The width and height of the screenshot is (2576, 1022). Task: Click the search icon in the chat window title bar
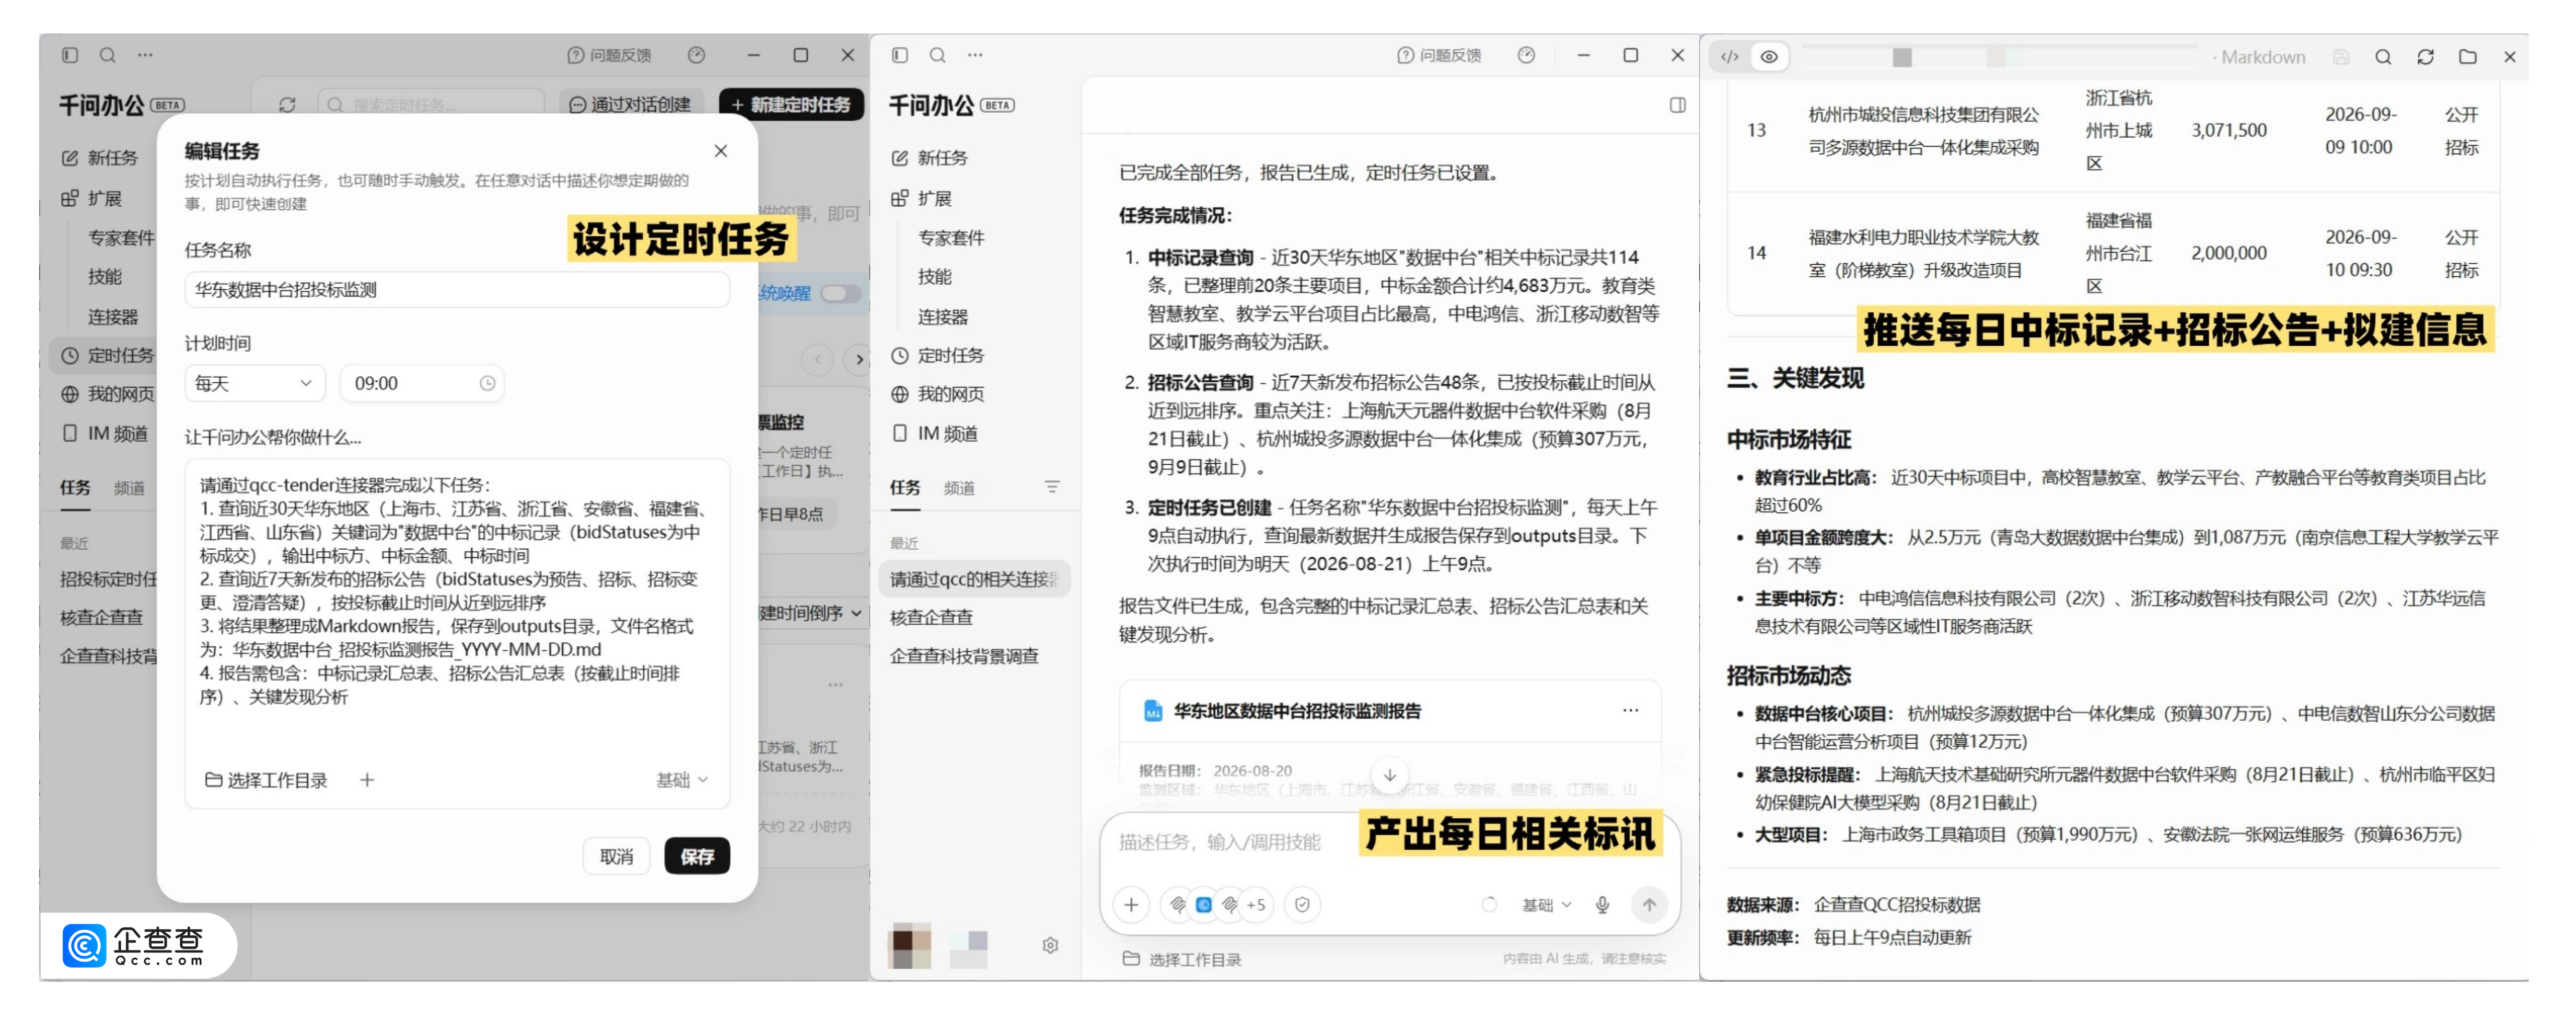pos(938,55)
